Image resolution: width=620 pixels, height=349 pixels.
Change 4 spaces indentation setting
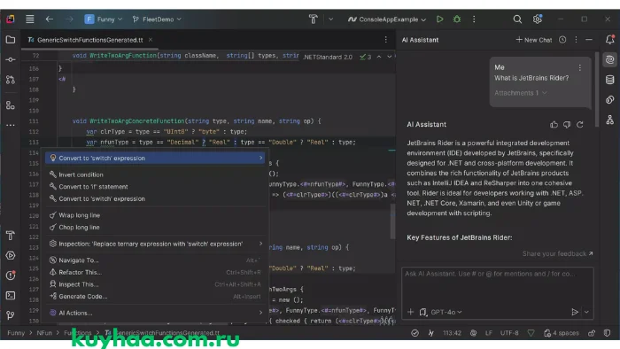point(562,333)
